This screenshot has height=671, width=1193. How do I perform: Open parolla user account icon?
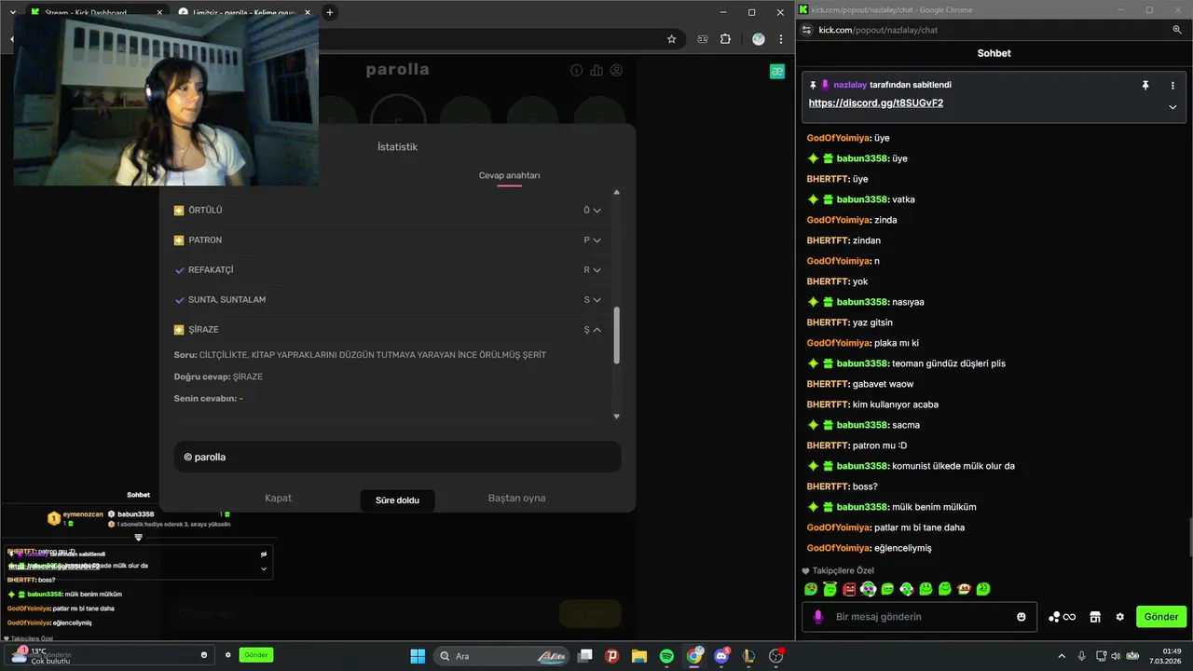616,71
